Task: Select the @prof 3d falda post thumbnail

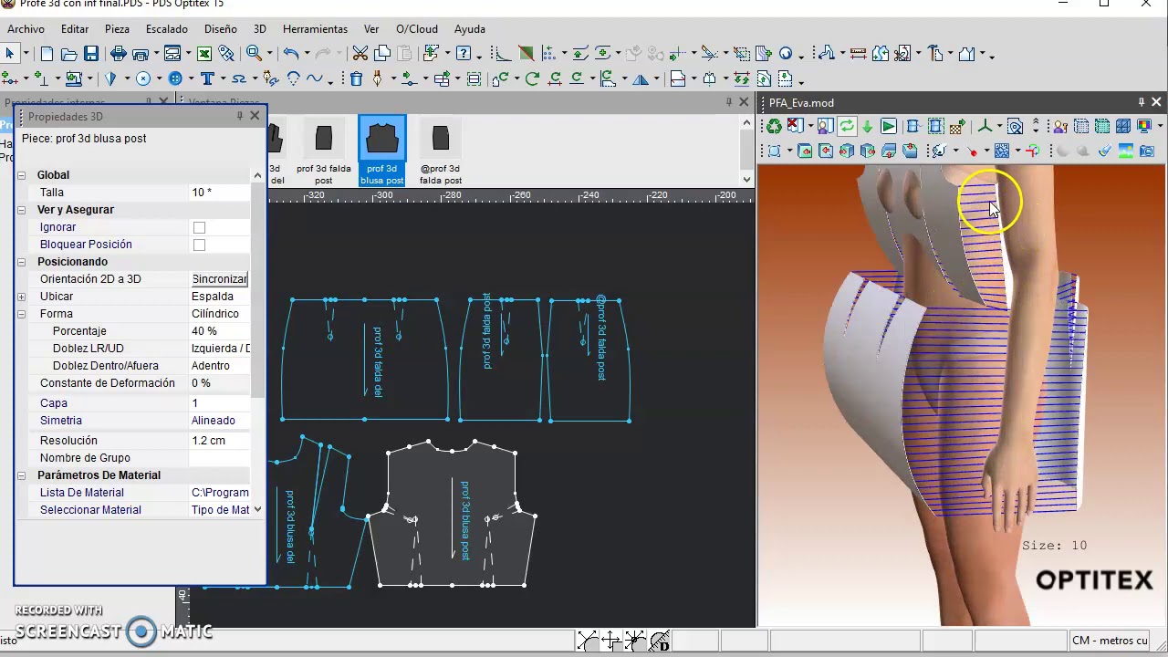Action: 441,151
